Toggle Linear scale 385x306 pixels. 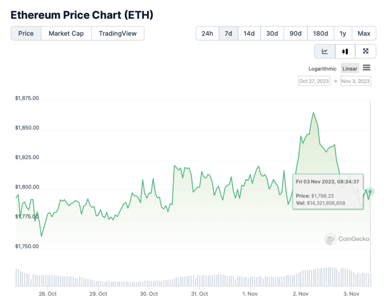350,68
